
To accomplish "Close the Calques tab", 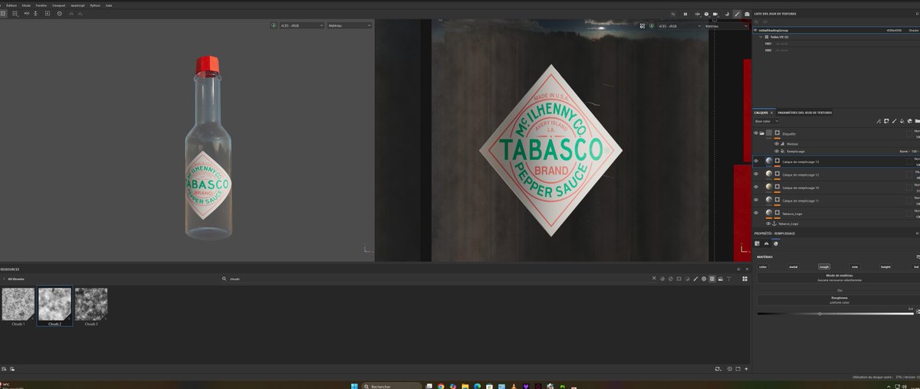I will (771, 113).
